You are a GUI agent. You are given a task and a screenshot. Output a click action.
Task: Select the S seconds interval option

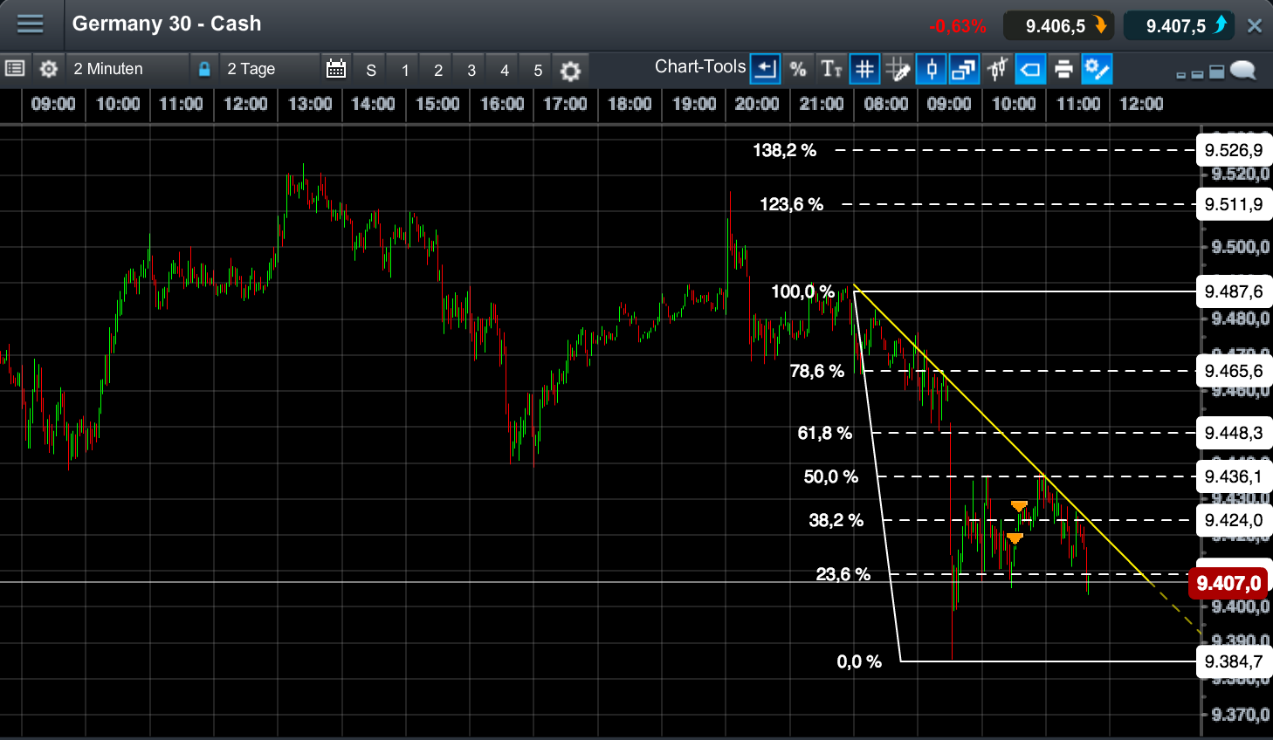[369, 69]
